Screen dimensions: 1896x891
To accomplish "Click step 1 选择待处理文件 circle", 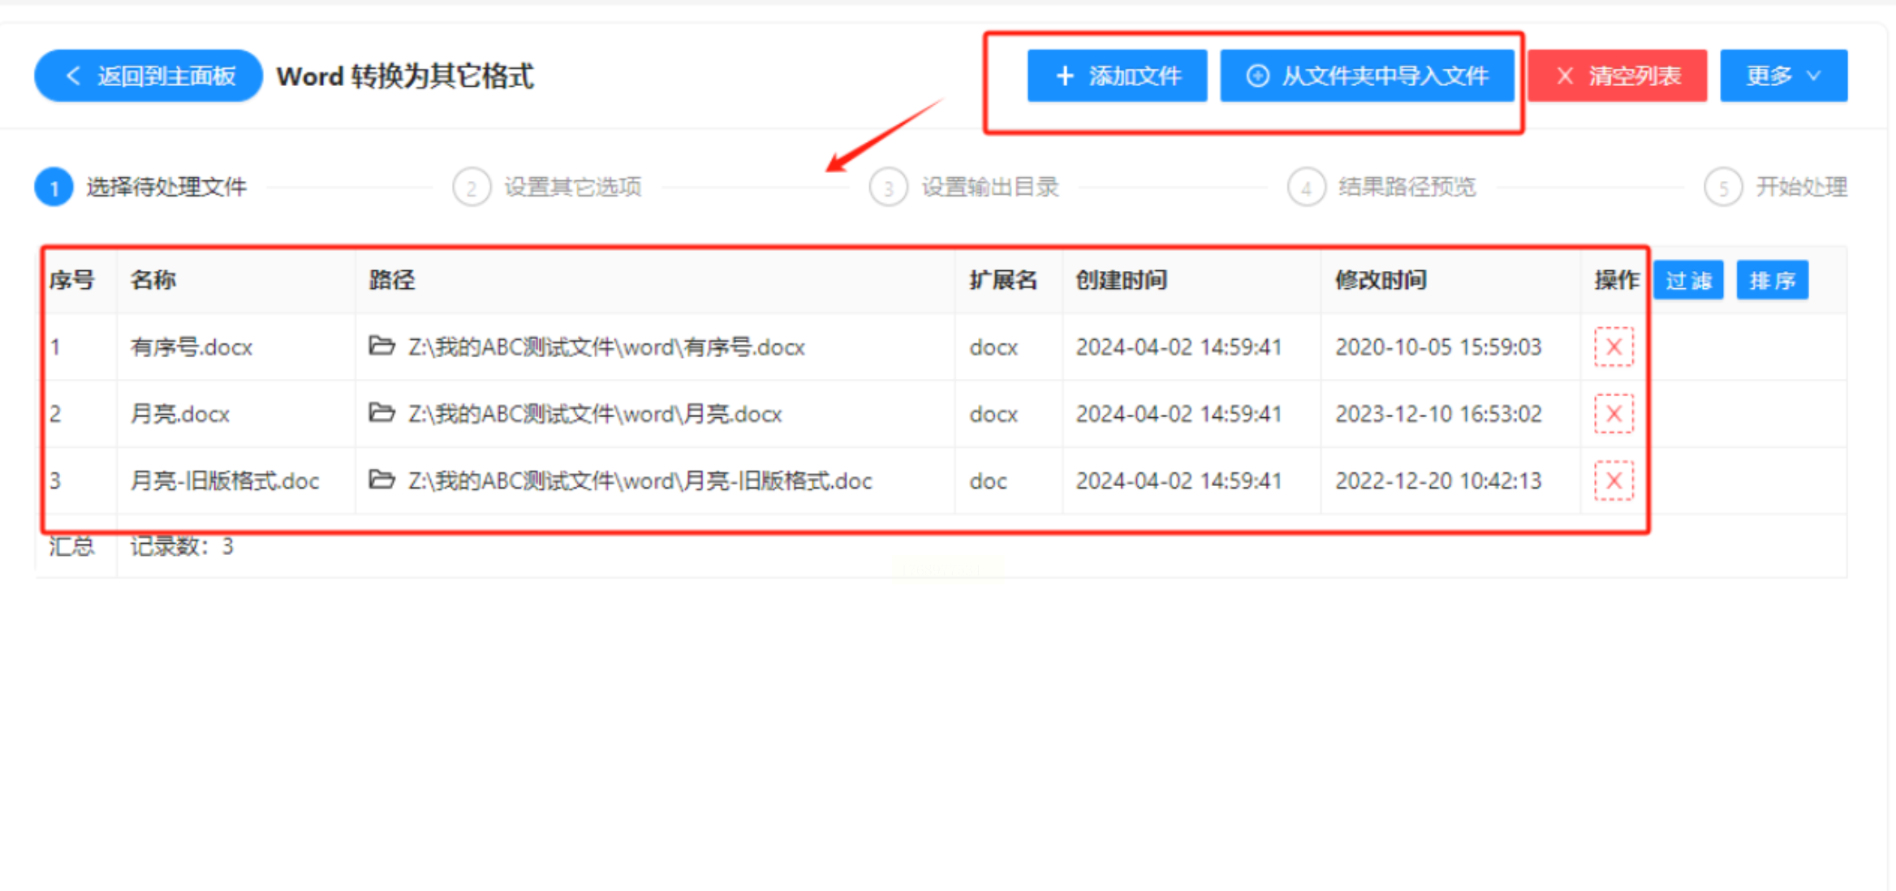I will [54, 187].
